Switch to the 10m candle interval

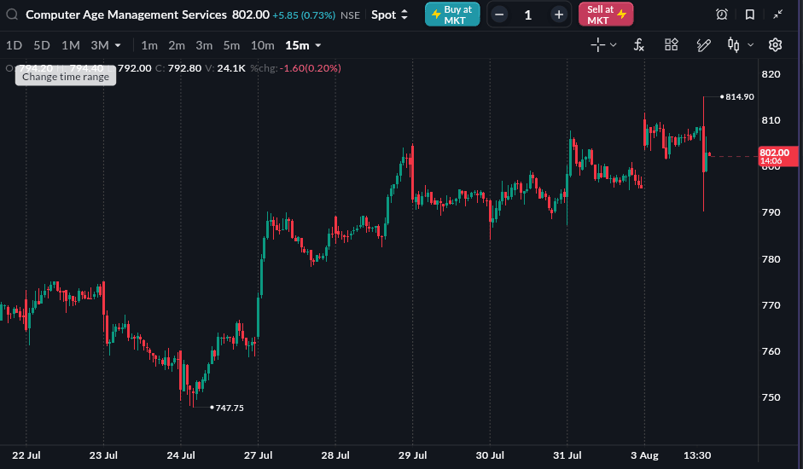(262, 45)
